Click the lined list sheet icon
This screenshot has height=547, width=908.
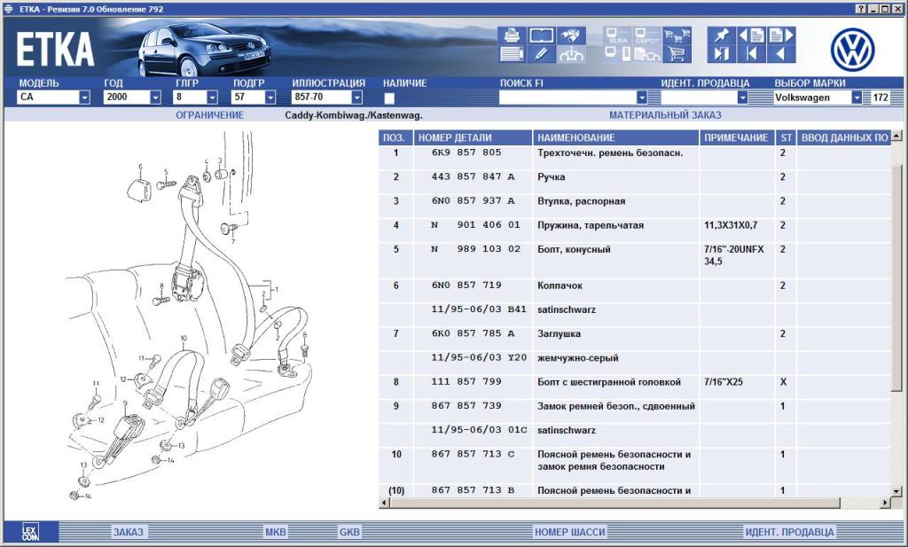512,54
